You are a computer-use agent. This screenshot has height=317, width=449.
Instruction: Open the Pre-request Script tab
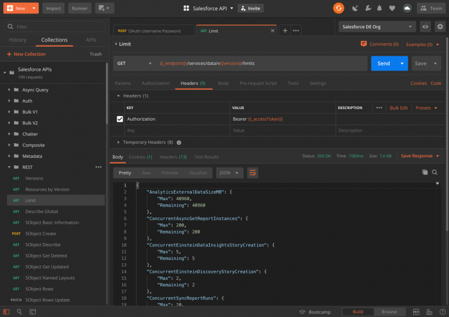(x=258, y=83)
